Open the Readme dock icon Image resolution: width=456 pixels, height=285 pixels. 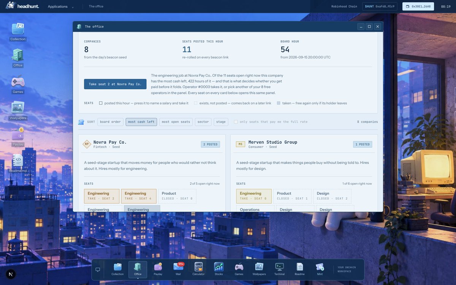(x=300, y=269)
